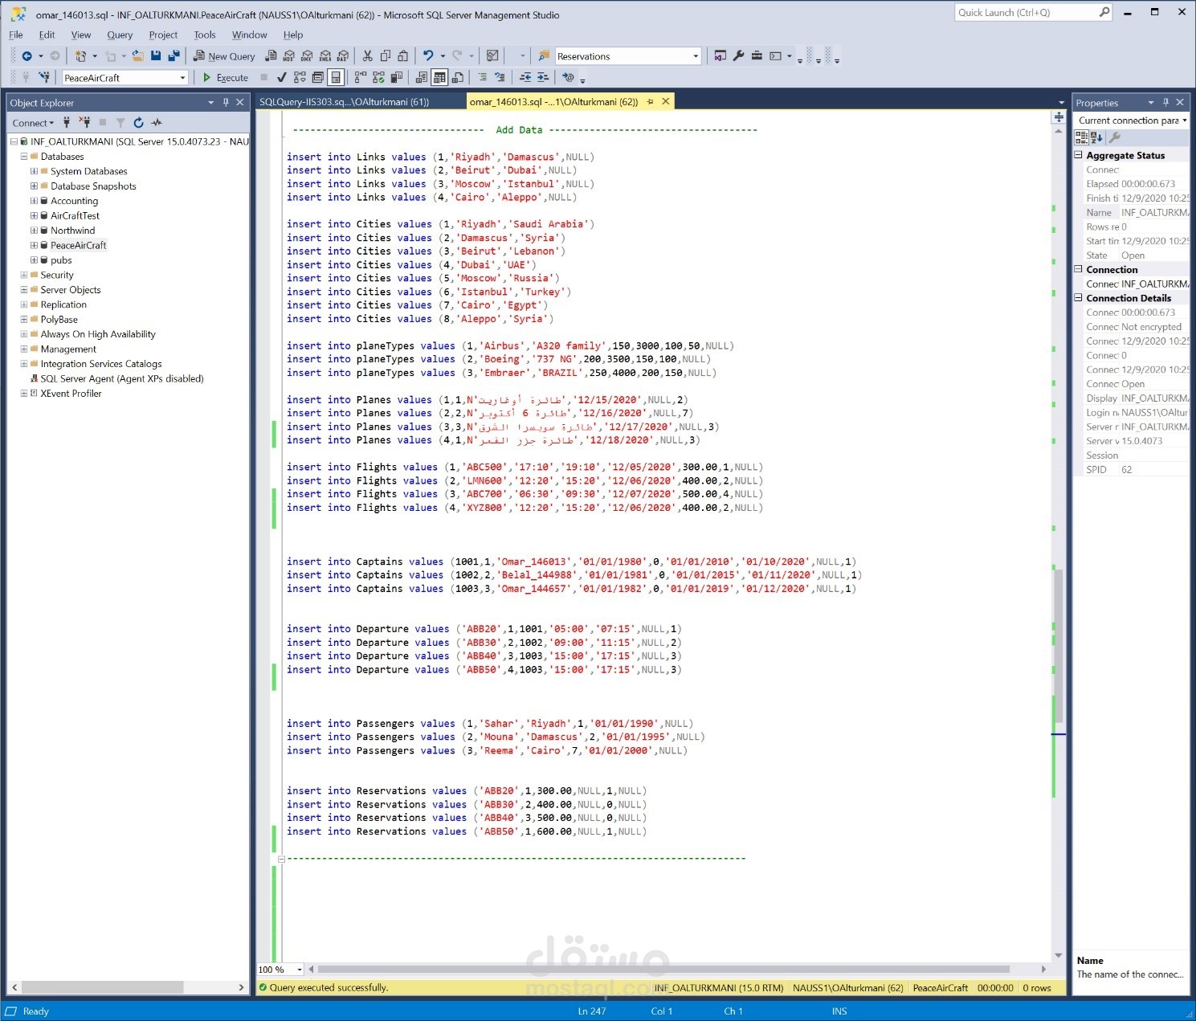Click the Save floppy disk icon
The image size is (1196, 1021).
point(156,56)
